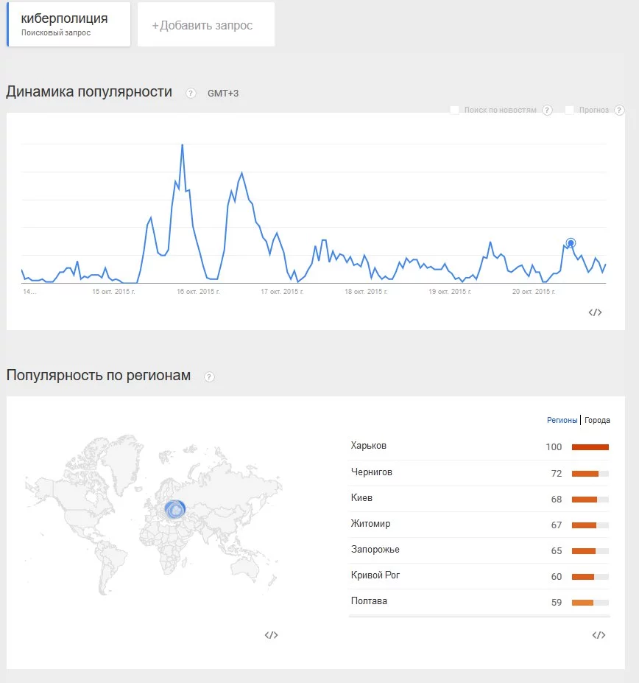The width and height of the screenshot is (639, 683).
Task: Click the orange bar for Чернигов
Action: coord(585,473)
